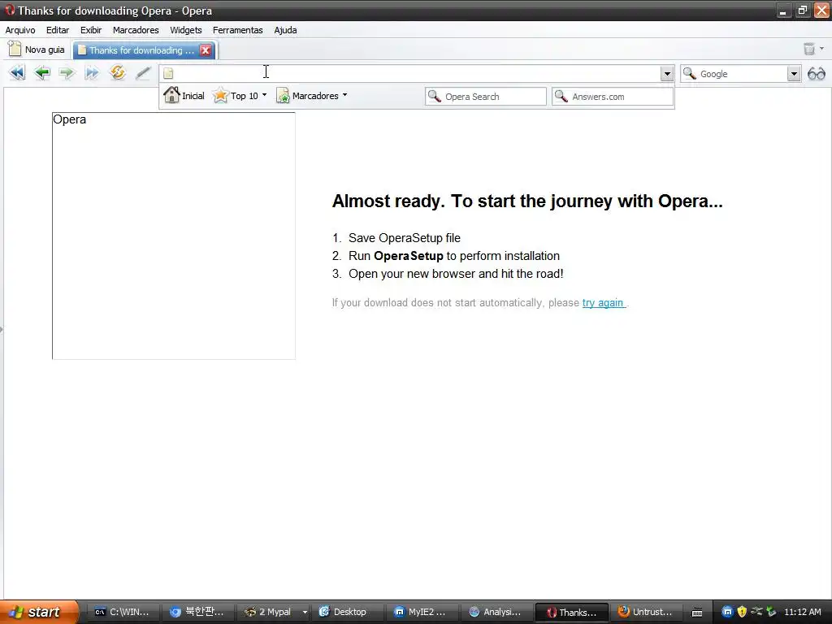Reload the page with the orange refresh icon

point(117,72)
